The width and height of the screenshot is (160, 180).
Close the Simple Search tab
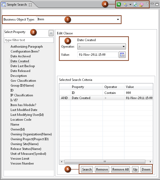point(30,5)
